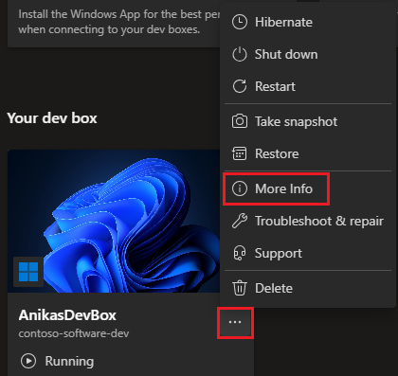Choose Troubleshoot & repair entry
The image size is (398, 376).
308,221
